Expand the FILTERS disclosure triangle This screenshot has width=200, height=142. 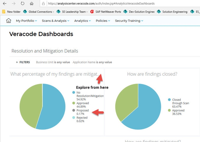tap(17, 62)
